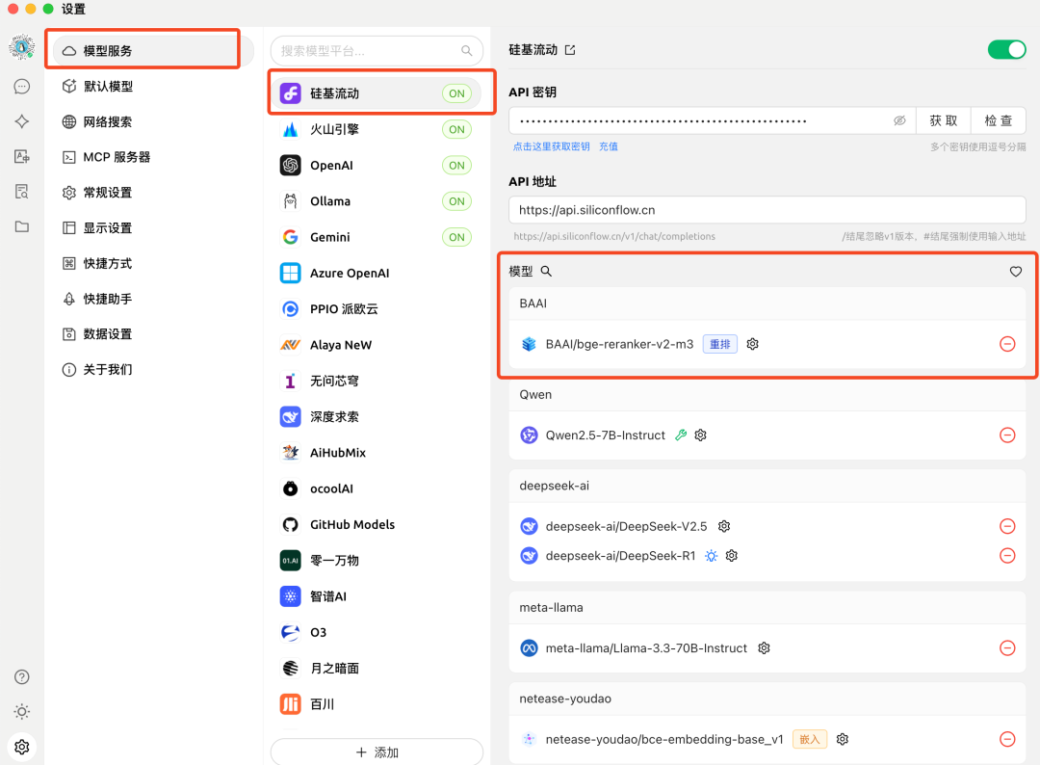Viewport: 1040px width, 765px height.
Task: Open the 显示设置 settings section
Action: 109,227
